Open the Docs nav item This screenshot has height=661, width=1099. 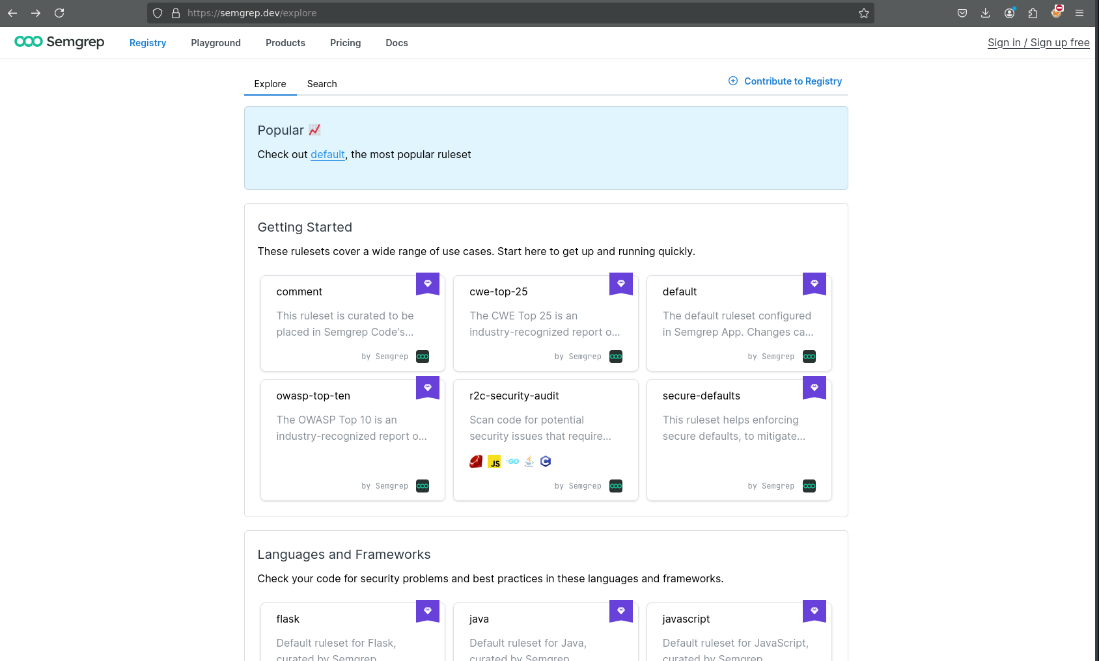click(396, 43)
